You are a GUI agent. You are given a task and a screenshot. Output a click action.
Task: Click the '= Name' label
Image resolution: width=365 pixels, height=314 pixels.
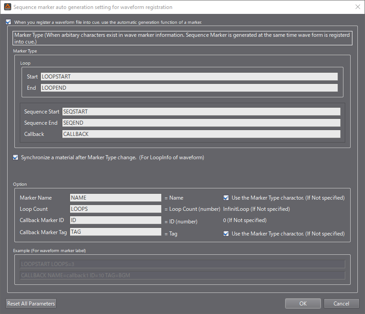[x=174, y=198]
